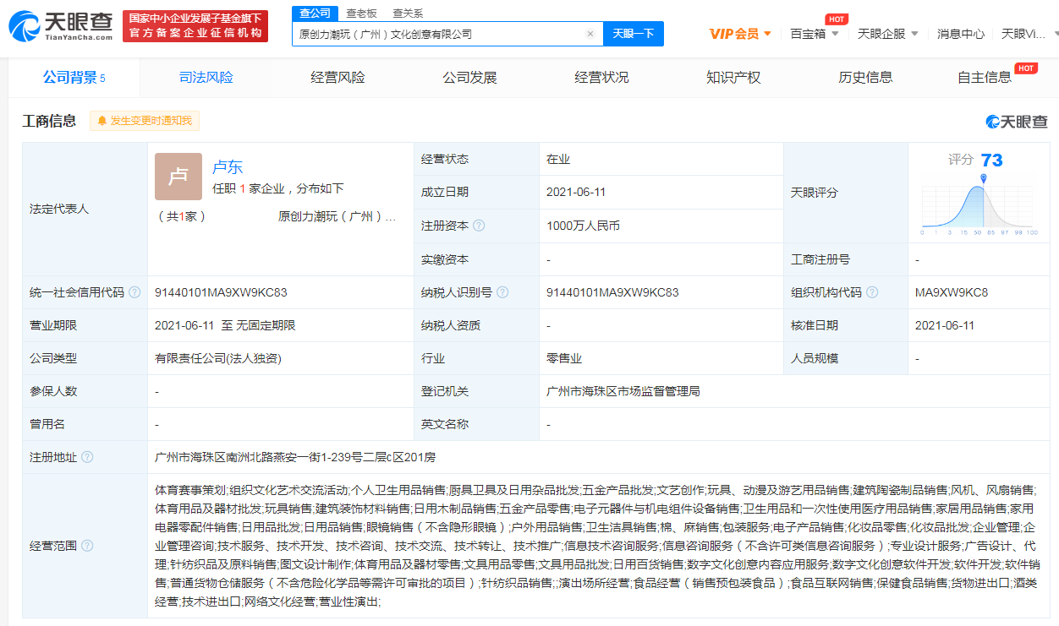The image size is (1059, 626).
Task: Open the VIP会员 dropdown
Action: 738,33
